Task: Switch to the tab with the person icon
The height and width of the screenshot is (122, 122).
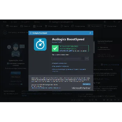Action: coord(95,26)
